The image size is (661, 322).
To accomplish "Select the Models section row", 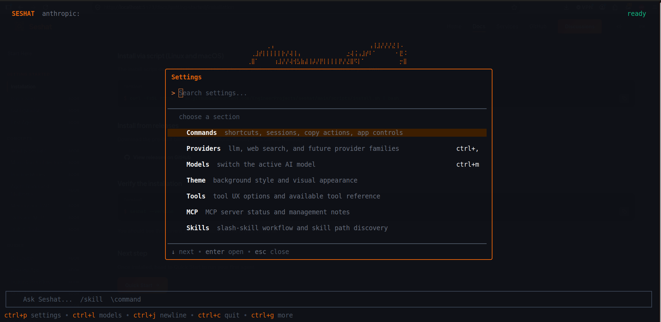I will pos(327,165).
